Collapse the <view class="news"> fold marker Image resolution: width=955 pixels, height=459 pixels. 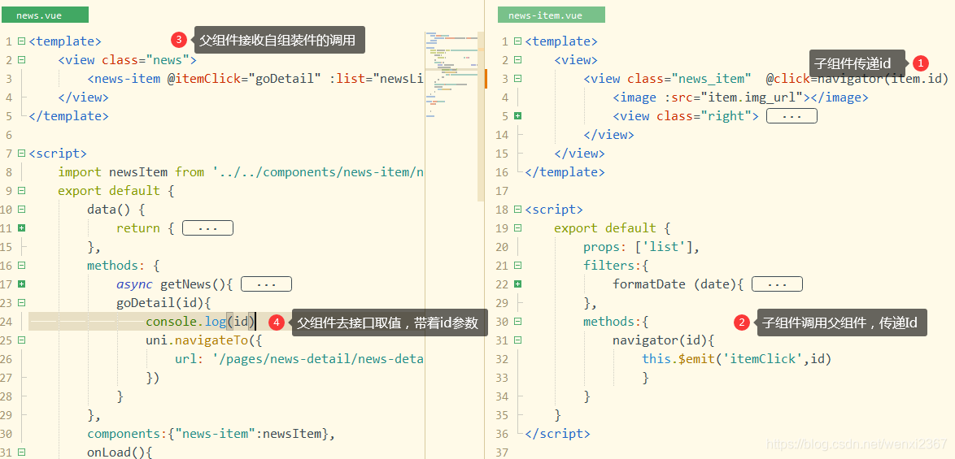[x=21, y=60]
